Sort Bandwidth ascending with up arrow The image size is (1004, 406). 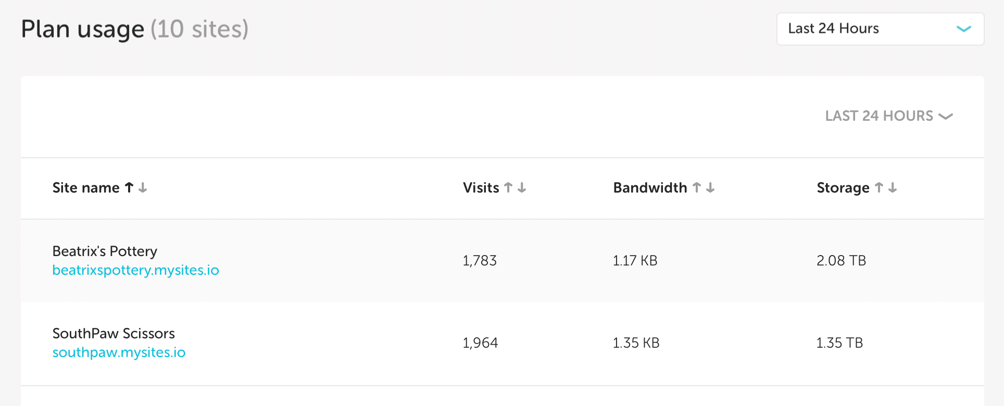pos(697,187)
